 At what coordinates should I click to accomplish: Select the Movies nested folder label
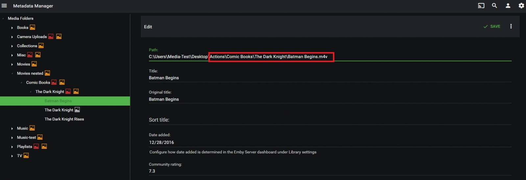click(30, 73)
